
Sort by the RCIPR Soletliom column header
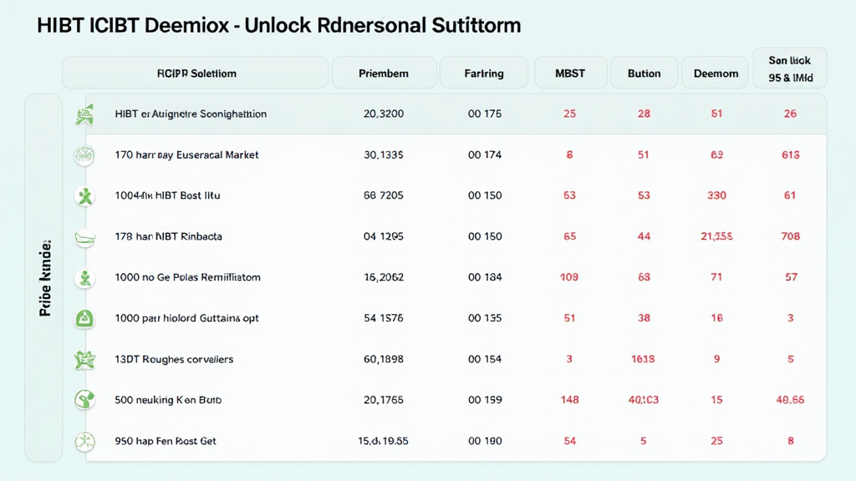[196, 73]
